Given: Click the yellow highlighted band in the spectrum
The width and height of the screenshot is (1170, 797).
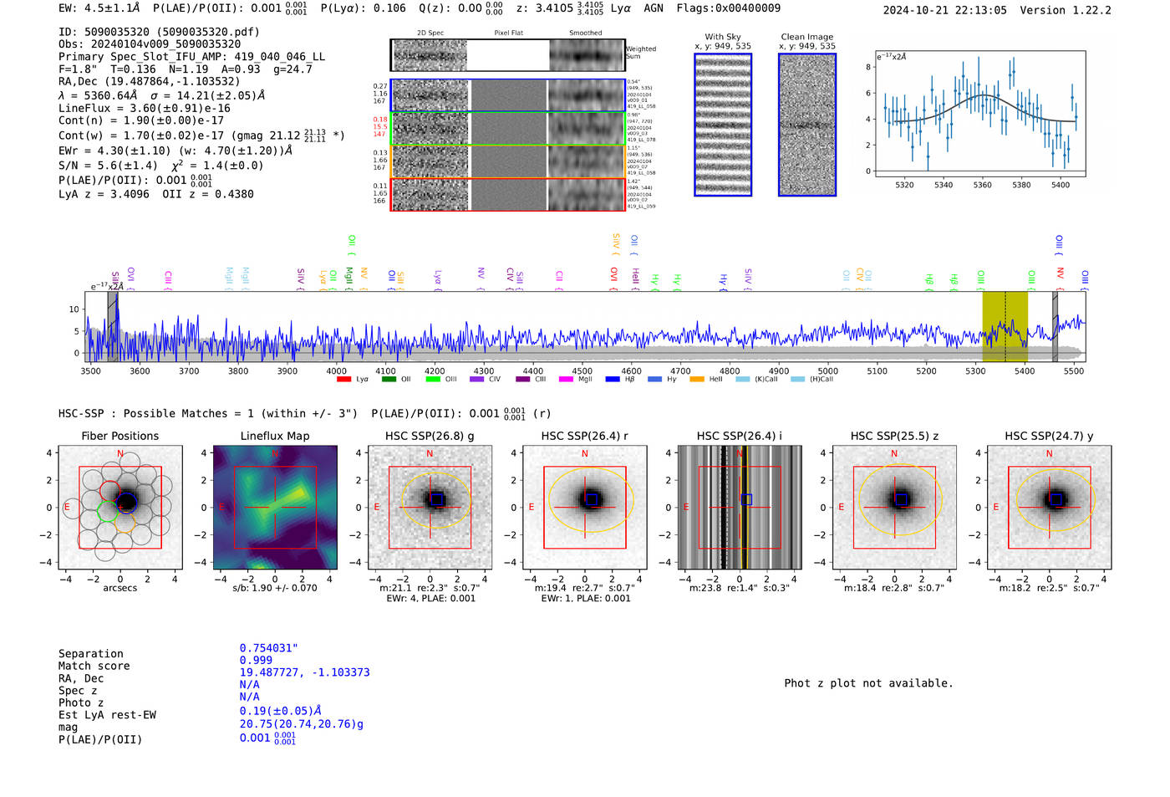Looking at the screenshot, I should [1005, 326].
